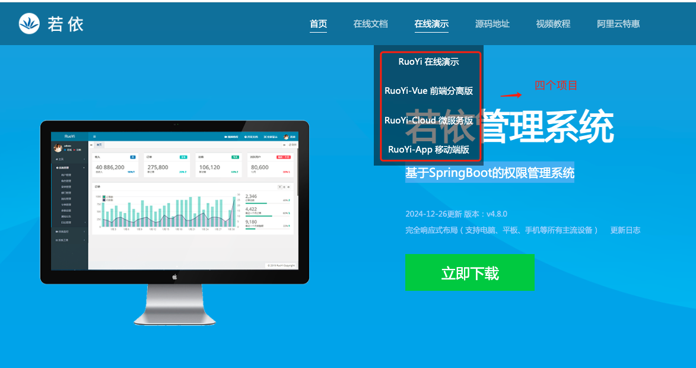
Task: Open the 源码地址 nav item
Action: click(x=492, y=24)
